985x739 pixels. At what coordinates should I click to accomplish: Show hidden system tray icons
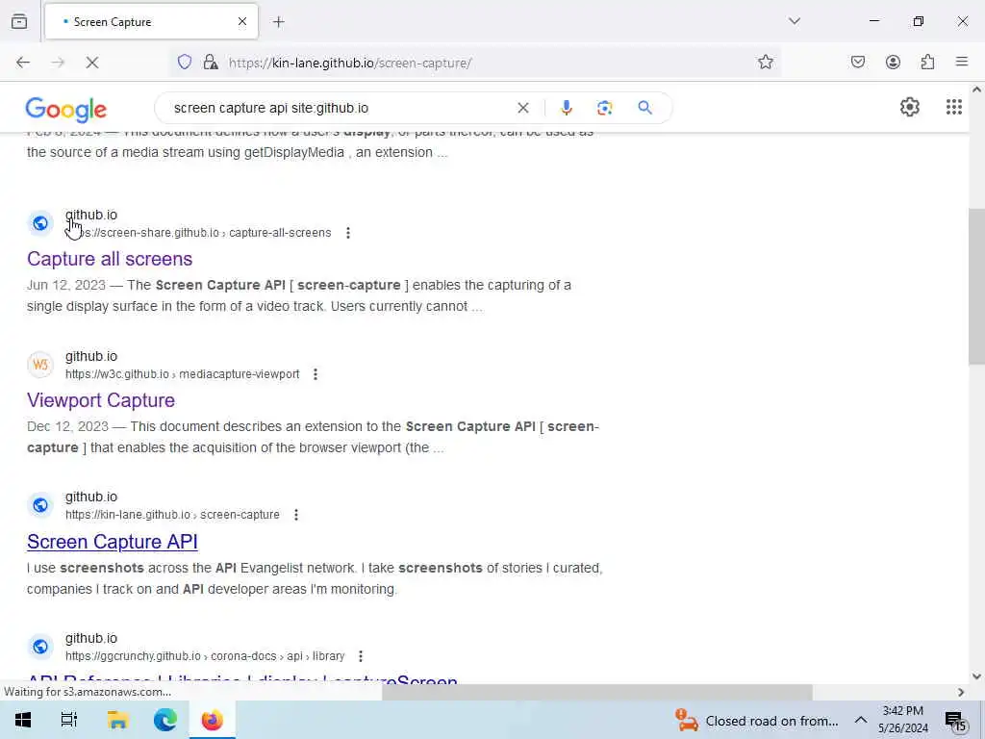861,720
